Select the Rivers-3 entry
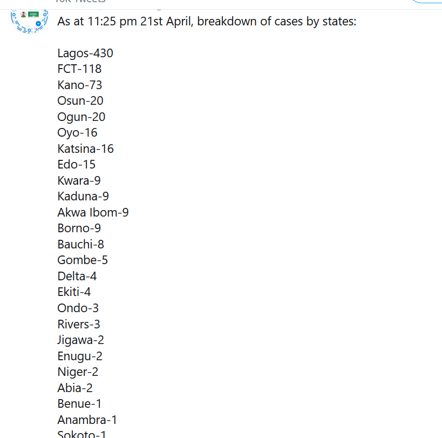This screenshot has height=438, width=442. pyautogui.click(x=79, y=324)
